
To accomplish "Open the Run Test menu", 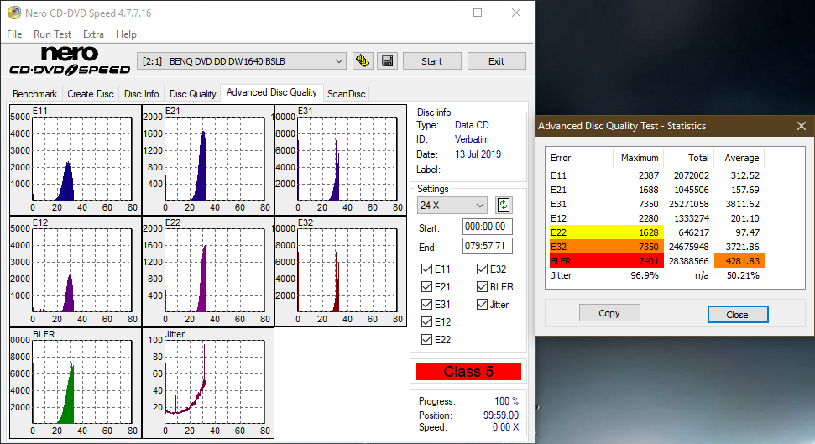I will pos(52,34).
